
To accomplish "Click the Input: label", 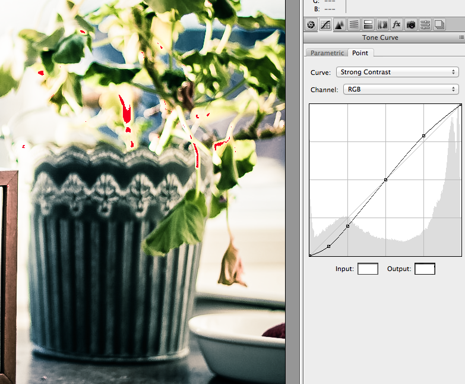I will point(344,269).
